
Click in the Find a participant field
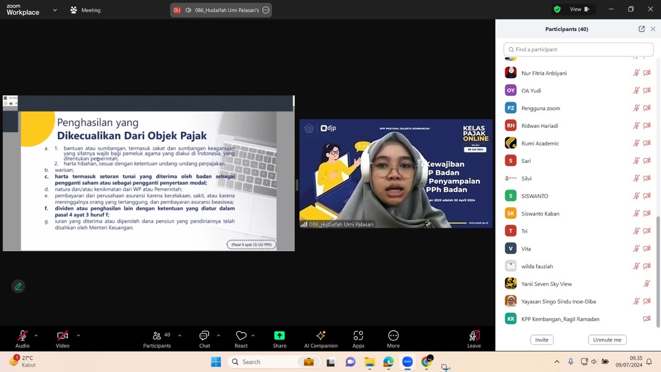578,50
